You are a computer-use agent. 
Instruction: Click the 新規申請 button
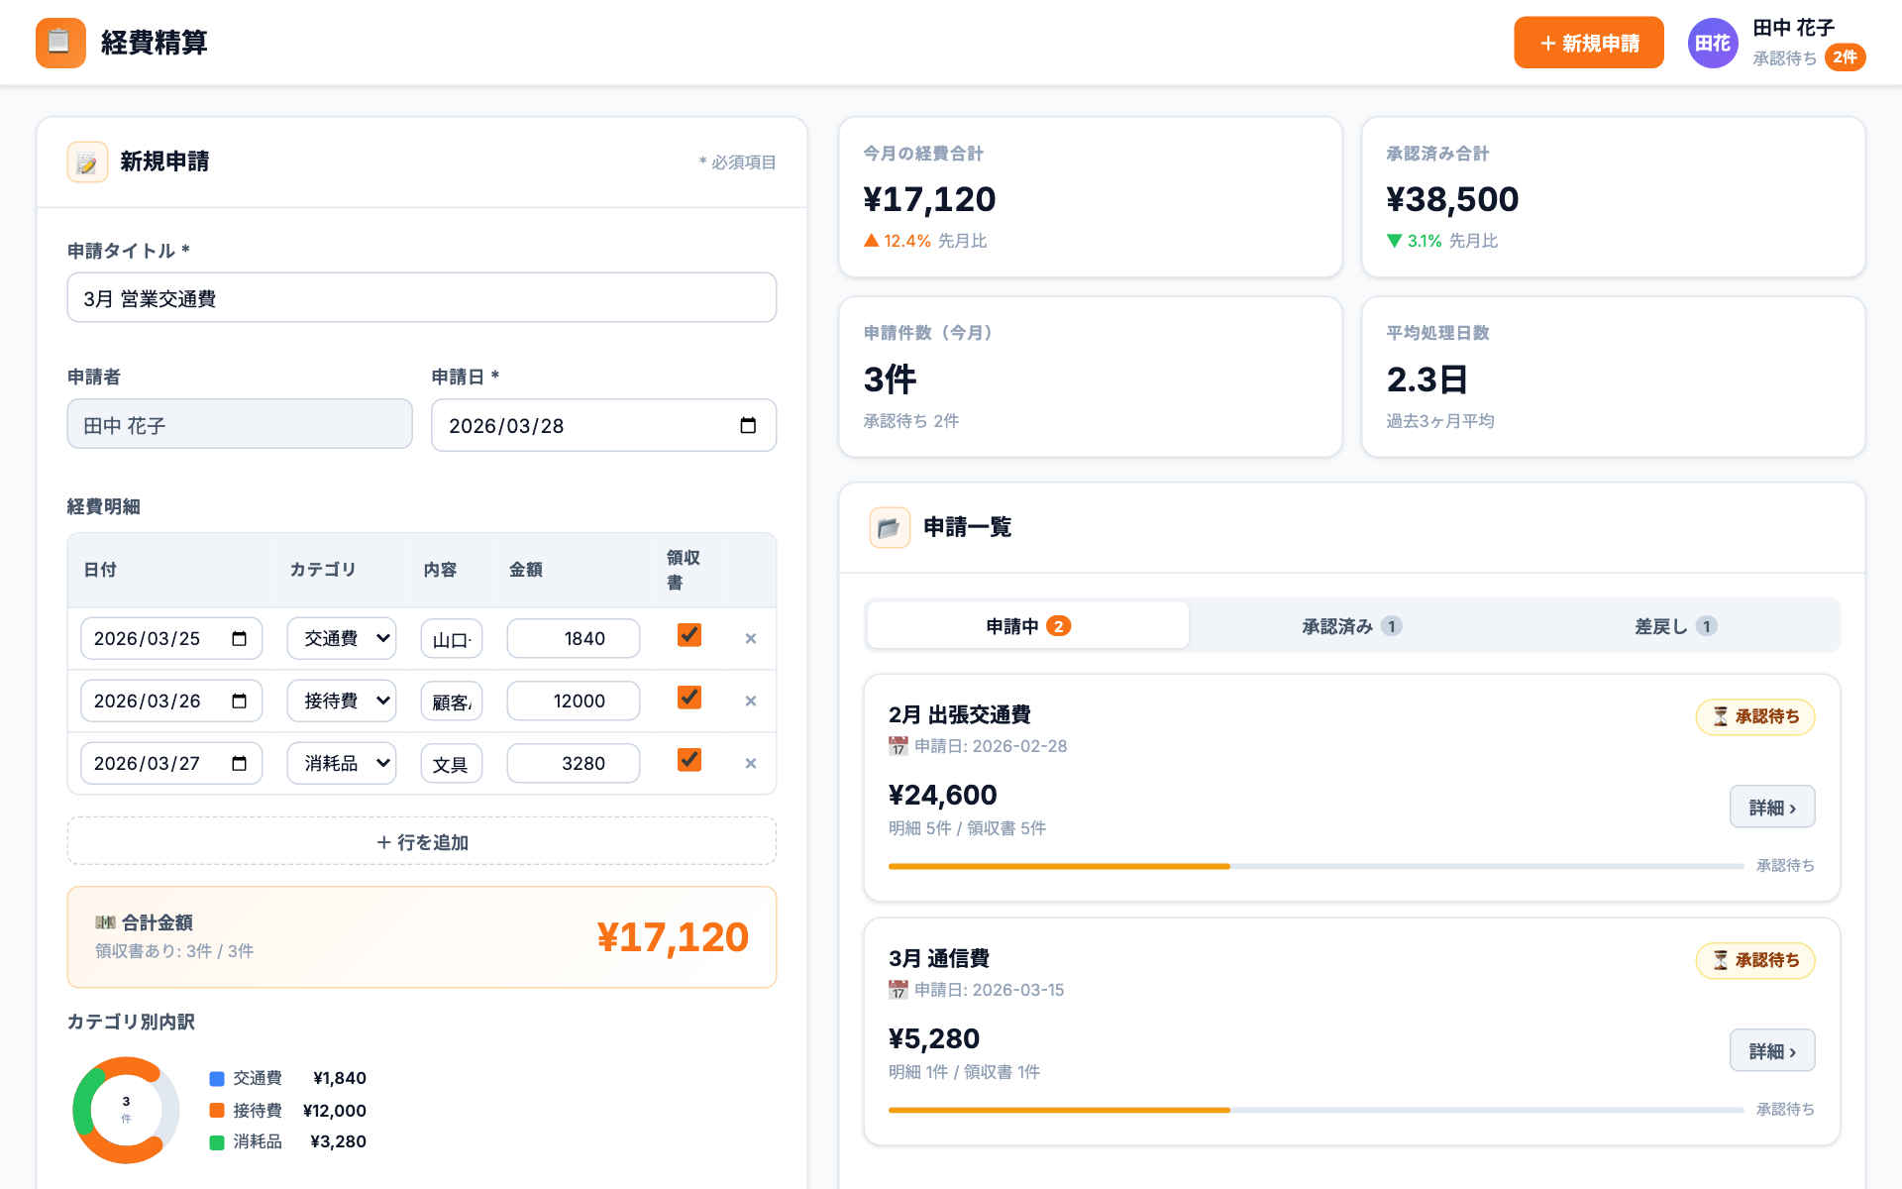tap(1589, 43)
